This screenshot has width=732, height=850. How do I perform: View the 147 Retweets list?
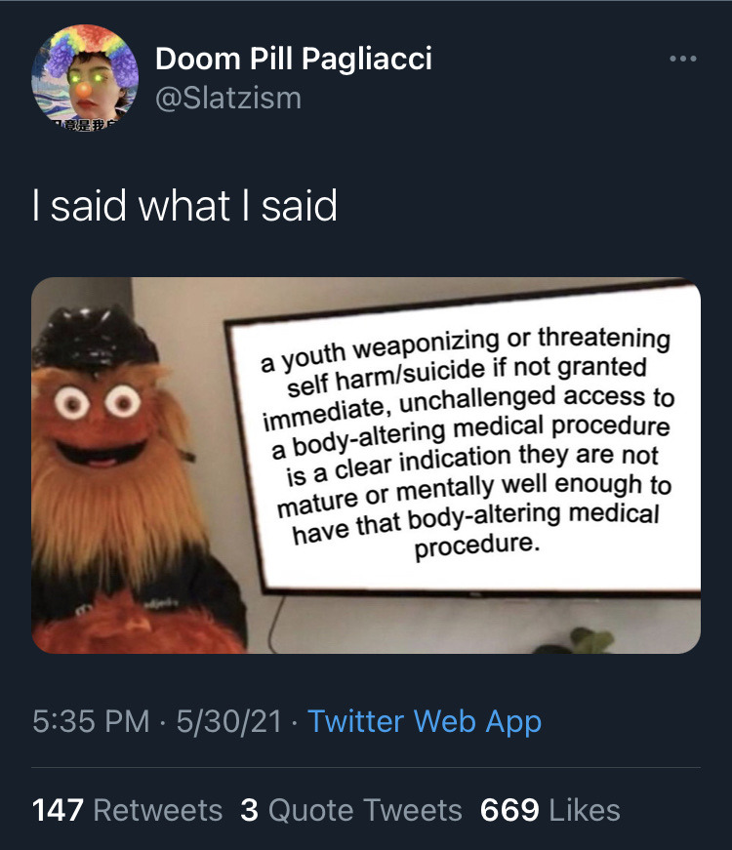click(x=128, y=810)
